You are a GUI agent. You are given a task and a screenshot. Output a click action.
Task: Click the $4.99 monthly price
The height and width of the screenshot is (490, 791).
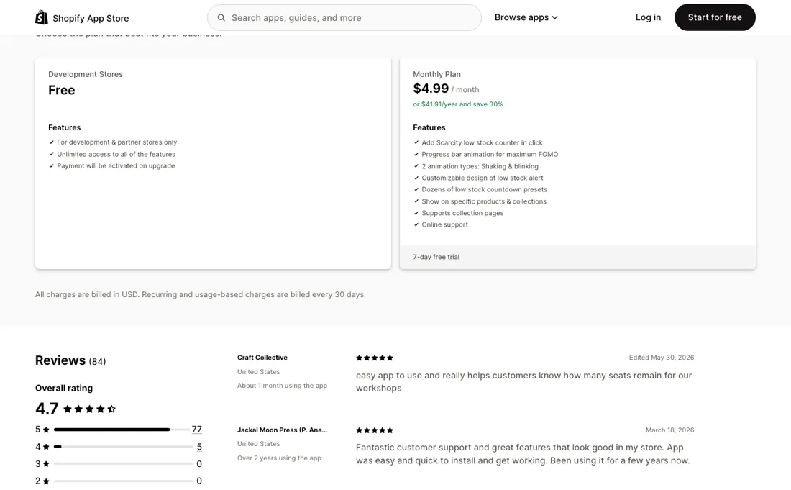(x=430, y=89)
